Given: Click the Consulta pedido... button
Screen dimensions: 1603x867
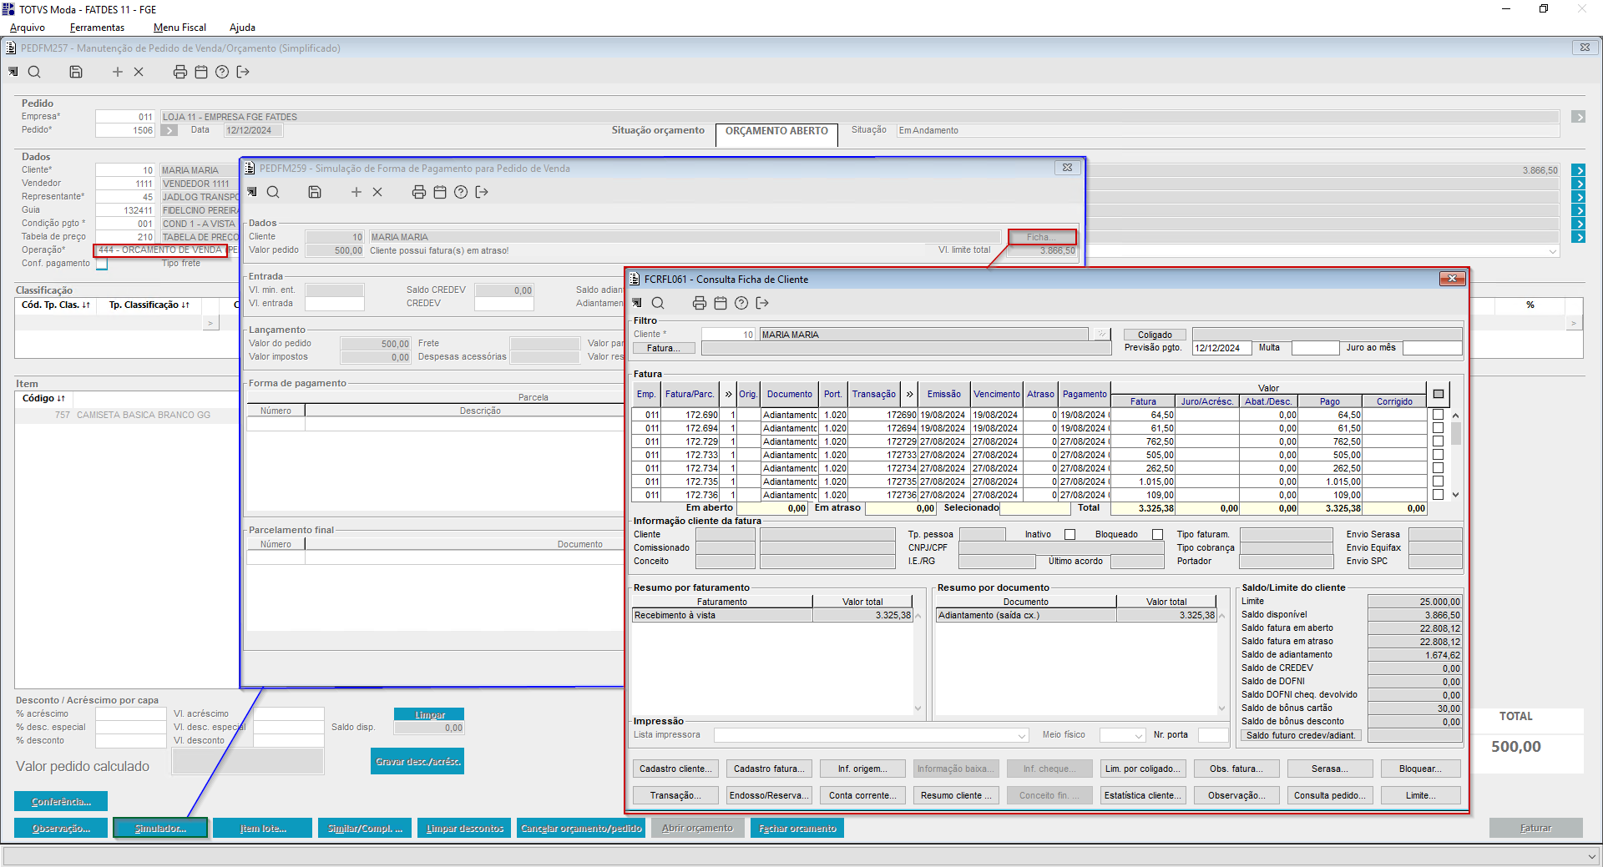Looking at the screenshot, I should [x=1329, y=795].
